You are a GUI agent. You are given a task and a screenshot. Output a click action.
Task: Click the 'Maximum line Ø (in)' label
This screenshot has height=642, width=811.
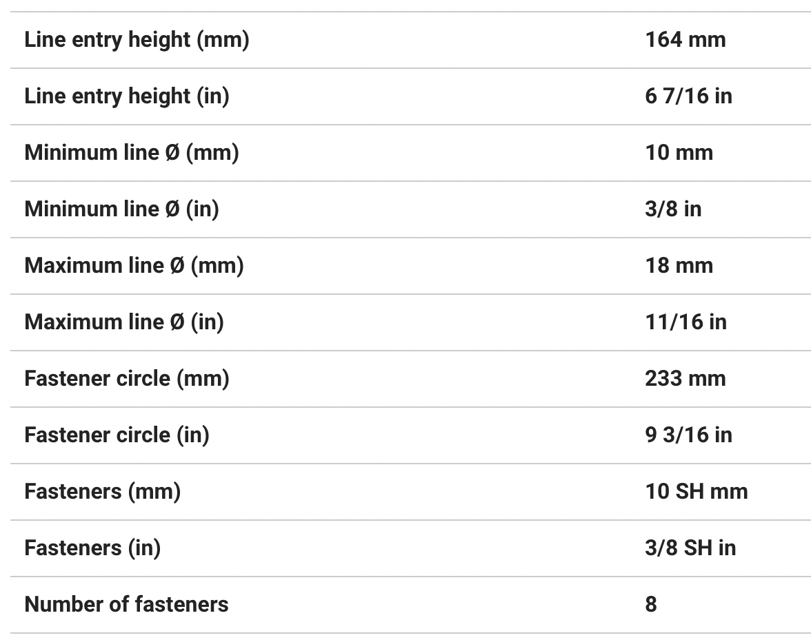click(x=124, y=322)
